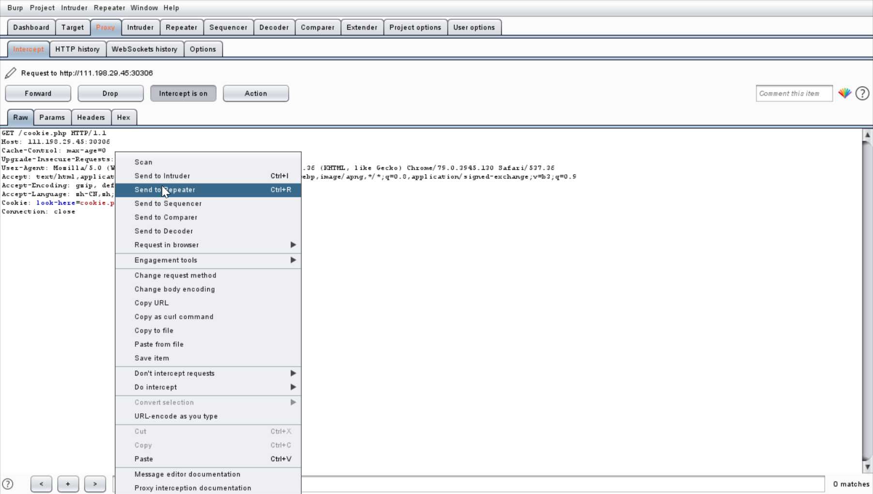
Task: Go to next search match
Action: (95, 484)
